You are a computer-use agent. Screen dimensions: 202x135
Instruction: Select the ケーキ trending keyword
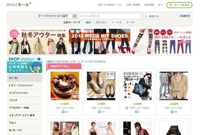click(130, 22)
